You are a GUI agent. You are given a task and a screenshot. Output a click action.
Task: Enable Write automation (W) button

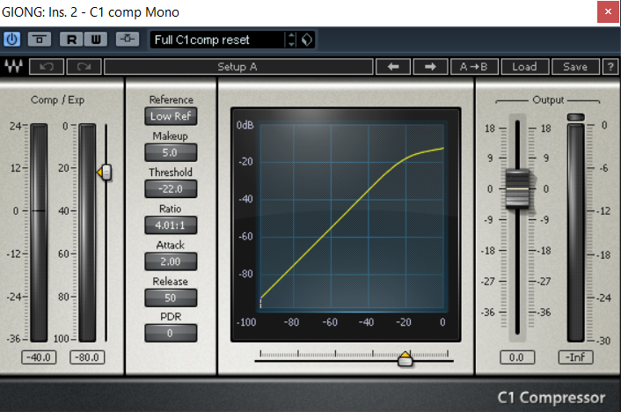[96, 40]
